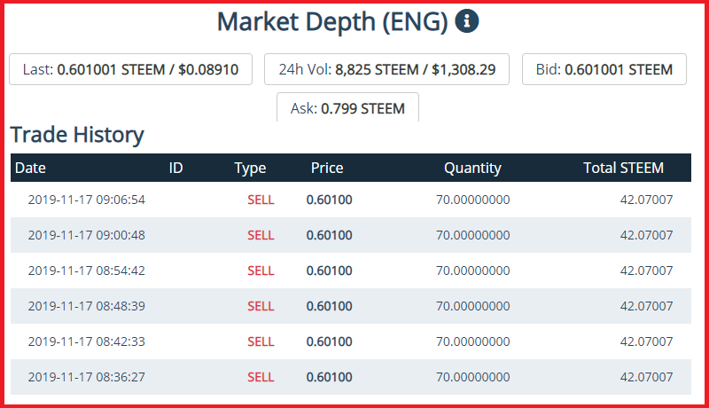The image size is (709, 408).
Task: Select the 08:48:39 trade row date
Action: pos(86,306)
